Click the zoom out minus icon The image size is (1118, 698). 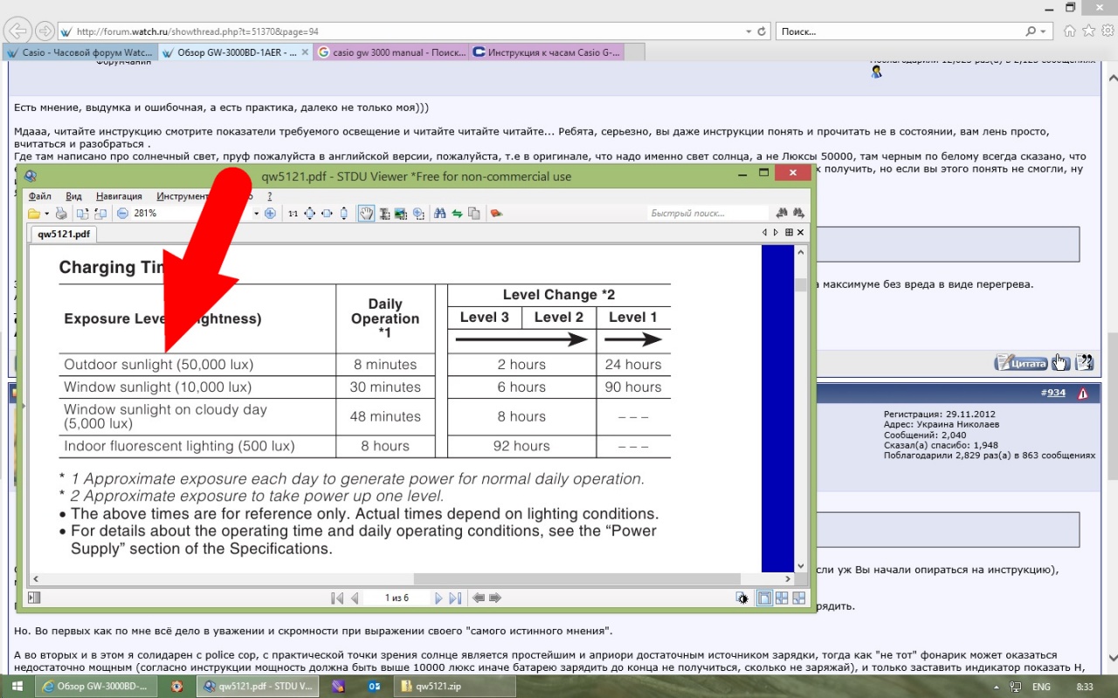pyautogui.click(x=123, y=213)
